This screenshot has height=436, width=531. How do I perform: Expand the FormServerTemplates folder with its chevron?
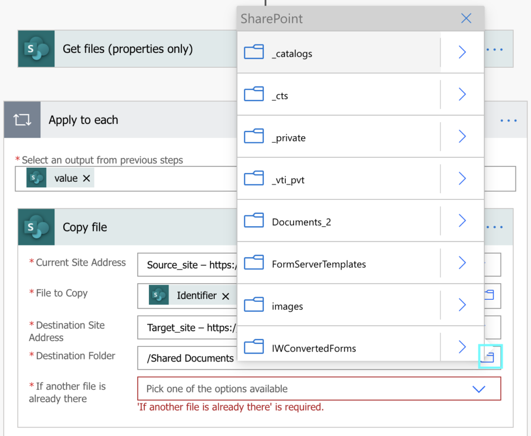(x=462, y=263)
